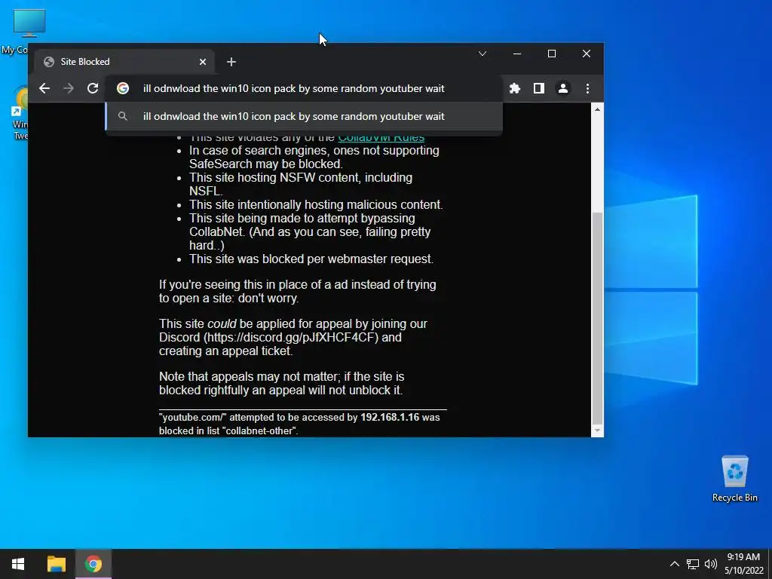Open the tab search chevron dropdown

point(482,54)
